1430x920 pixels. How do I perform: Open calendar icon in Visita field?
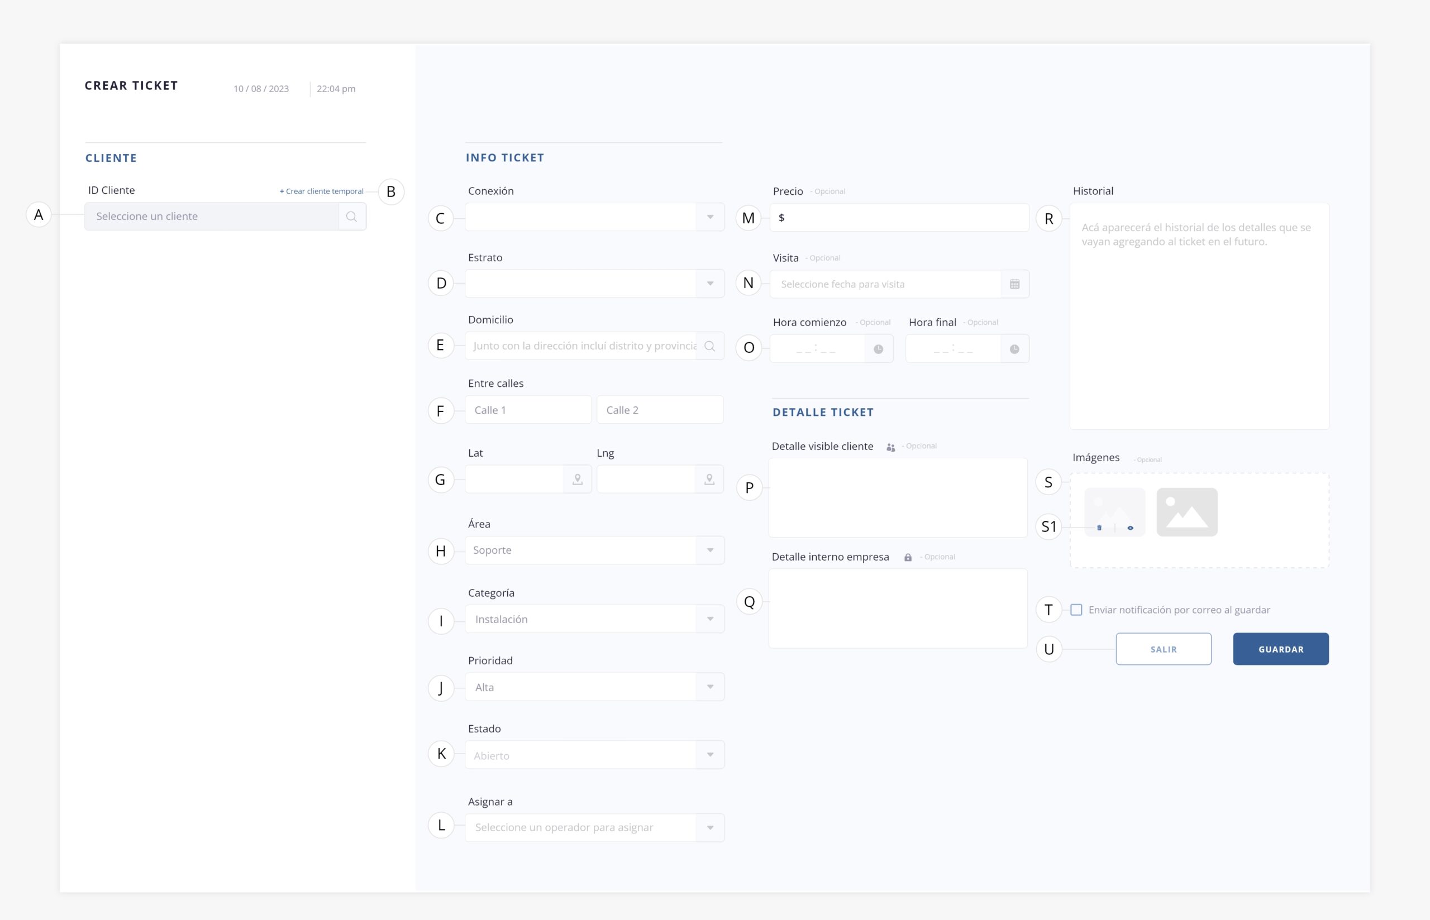[1014, 284]
